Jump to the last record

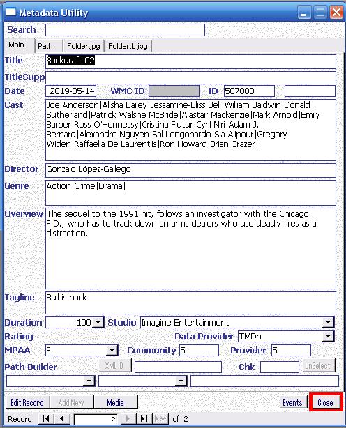[144, 419]
